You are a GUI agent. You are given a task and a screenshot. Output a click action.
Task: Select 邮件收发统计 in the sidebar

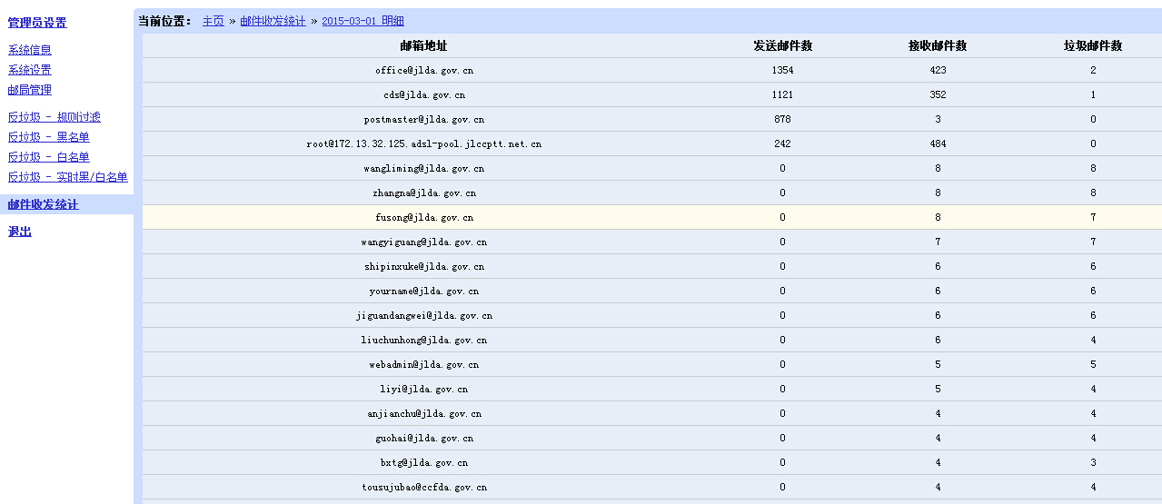(44, 204)
